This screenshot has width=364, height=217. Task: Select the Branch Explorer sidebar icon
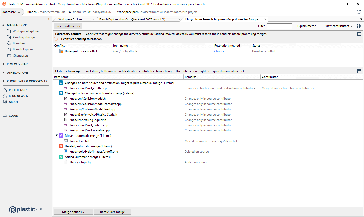pyautogui.click(x=8, y=49)
